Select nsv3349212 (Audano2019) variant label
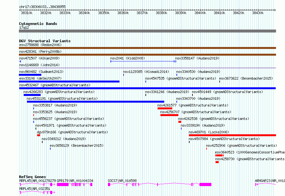 pyautogui.click(x=64, y=139)
